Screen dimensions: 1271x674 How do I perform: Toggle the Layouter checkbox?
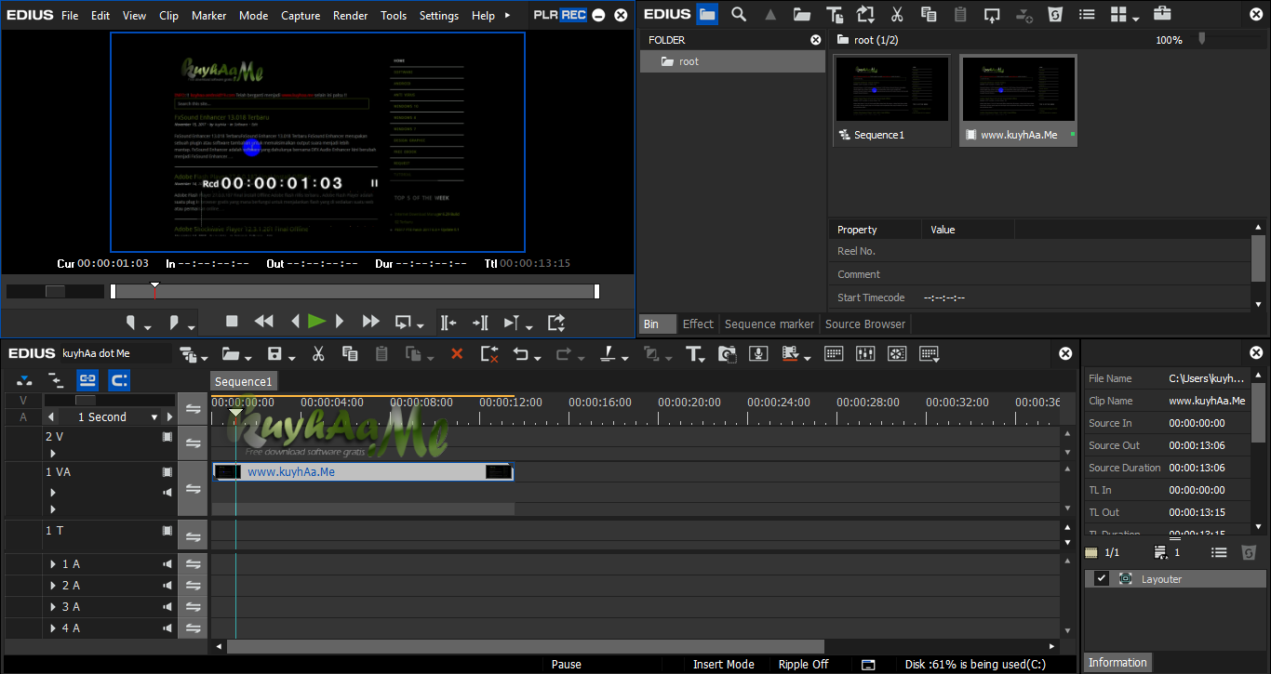tap(1102, 578)
